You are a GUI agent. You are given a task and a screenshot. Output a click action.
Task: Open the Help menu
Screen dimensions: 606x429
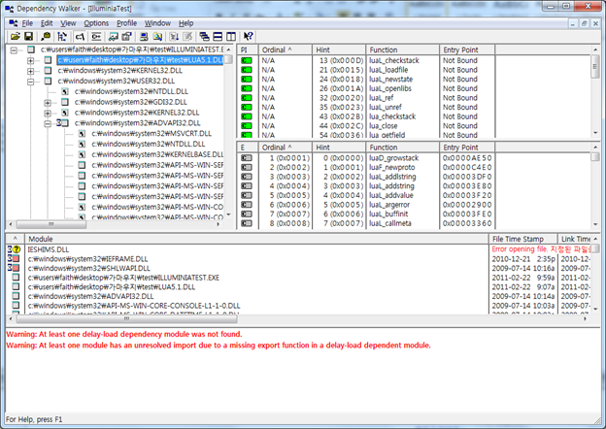(185, 23)
